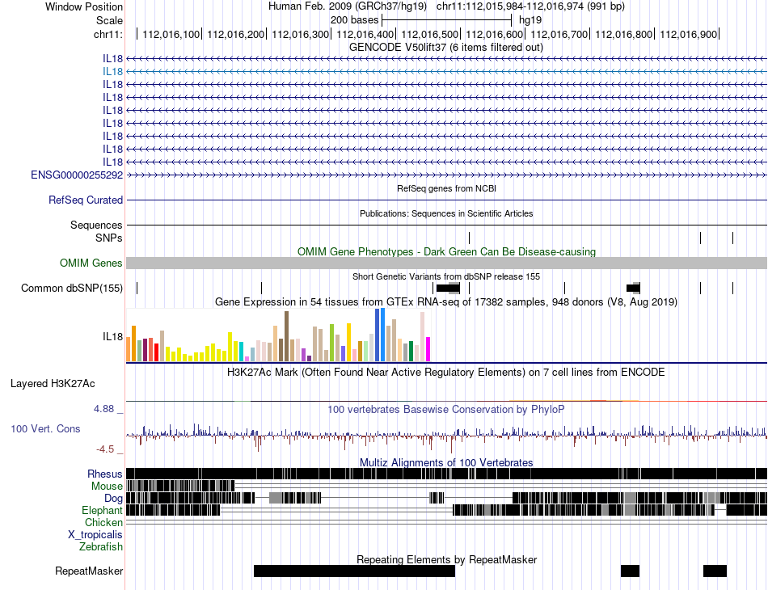This screenshot has width=768, height=590.
Task: Click the GENCODE V50lift37 track title
Action: 445,48
